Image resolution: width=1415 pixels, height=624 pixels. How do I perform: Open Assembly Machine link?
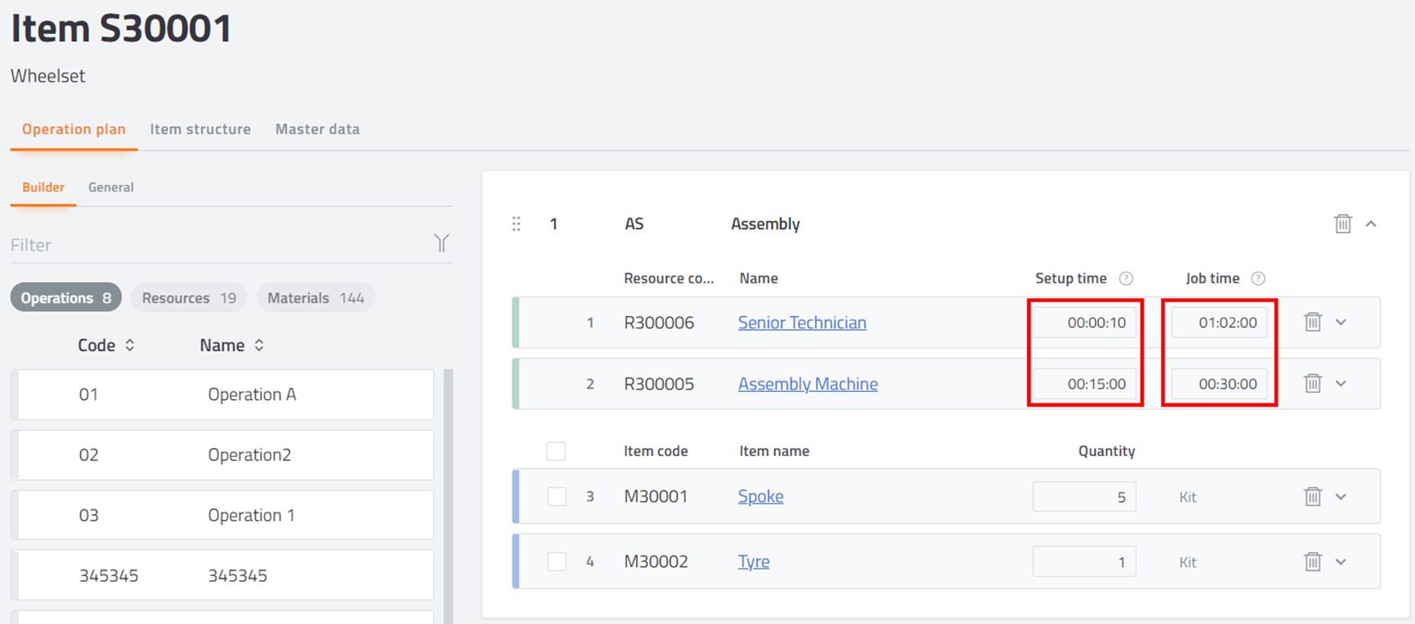coord(808,383)
